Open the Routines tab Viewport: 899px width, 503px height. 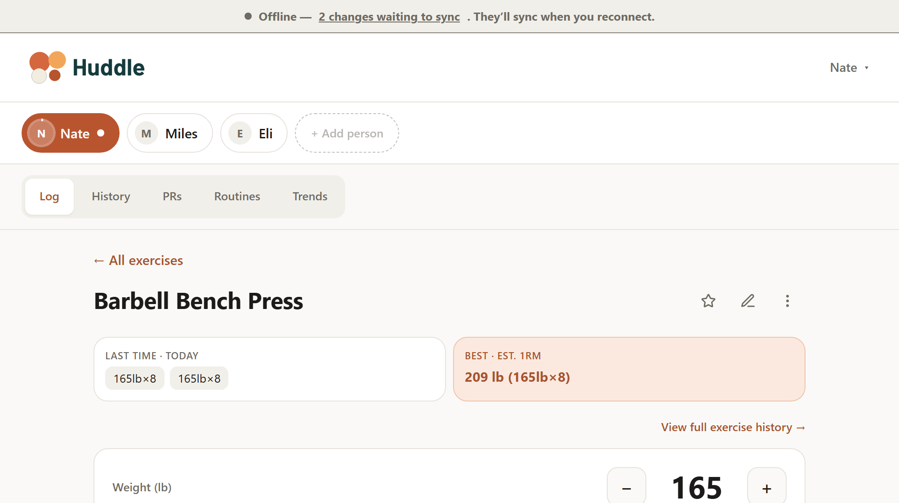(237, 196)
